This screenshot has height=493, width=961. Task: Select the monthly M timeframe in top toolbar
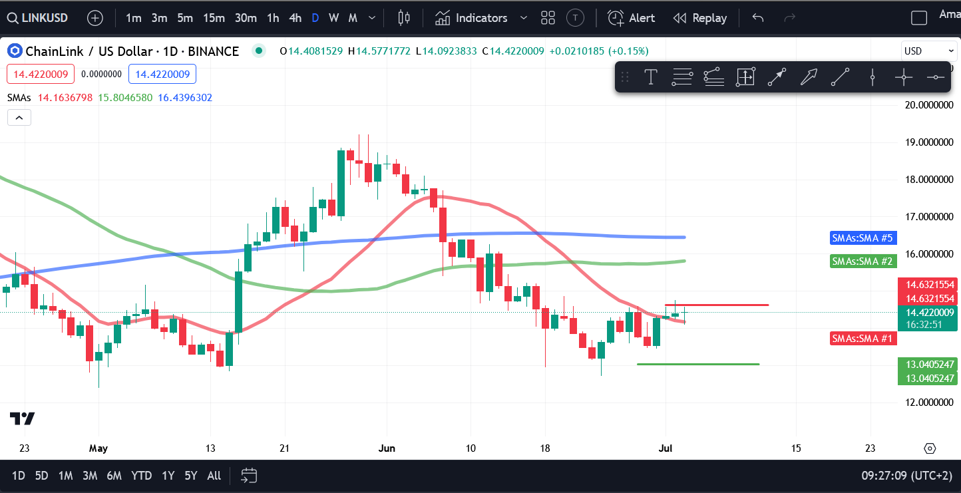tap(353, 18)
